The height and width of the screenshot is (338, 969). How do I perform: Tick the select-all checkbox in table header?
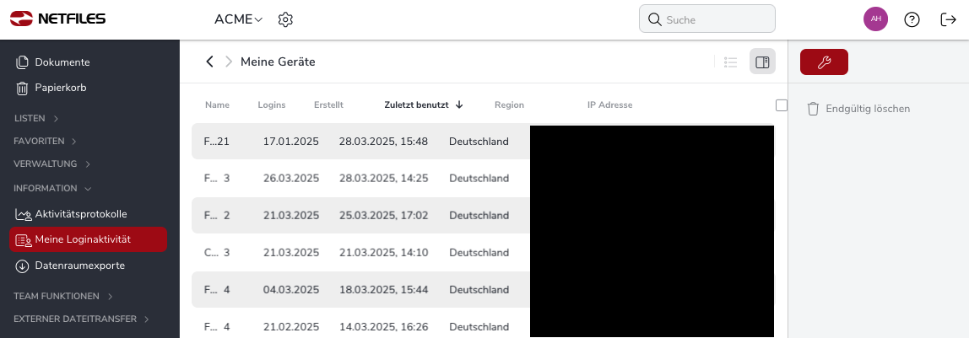782,105
